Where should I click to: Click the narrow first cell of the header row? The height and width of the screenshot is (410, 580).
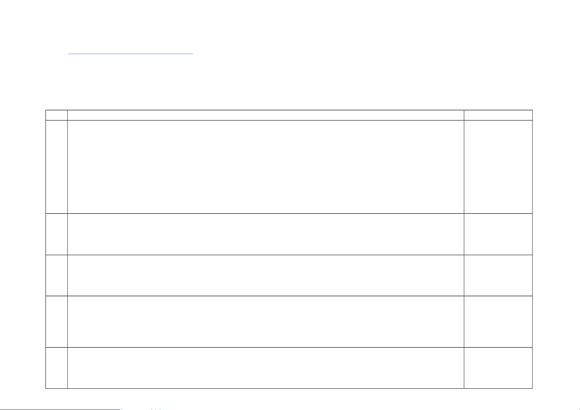coord(56,115)
